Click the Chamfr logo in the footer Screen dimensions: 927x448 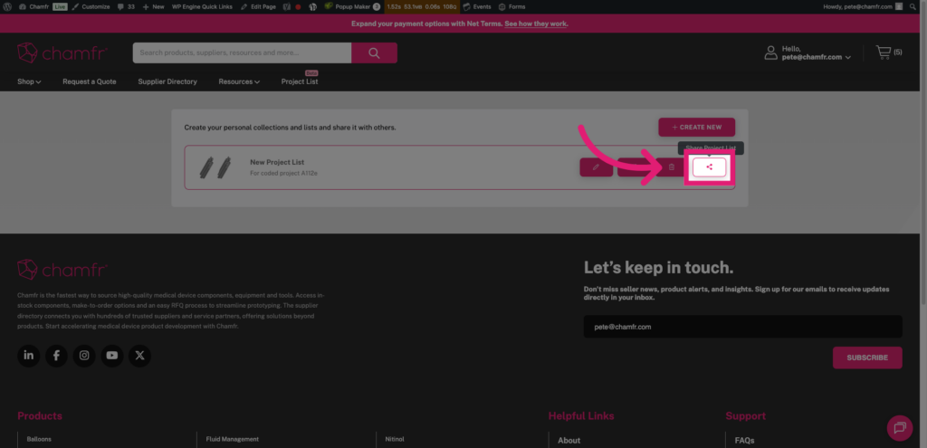click(x=62, y=270)
